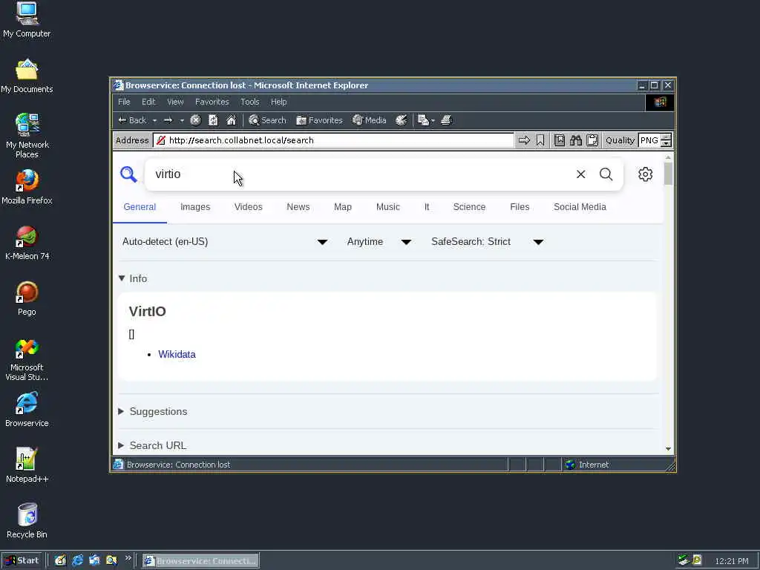Switch to the Files tab
760x570 pixels.
[x=520, y=207]
